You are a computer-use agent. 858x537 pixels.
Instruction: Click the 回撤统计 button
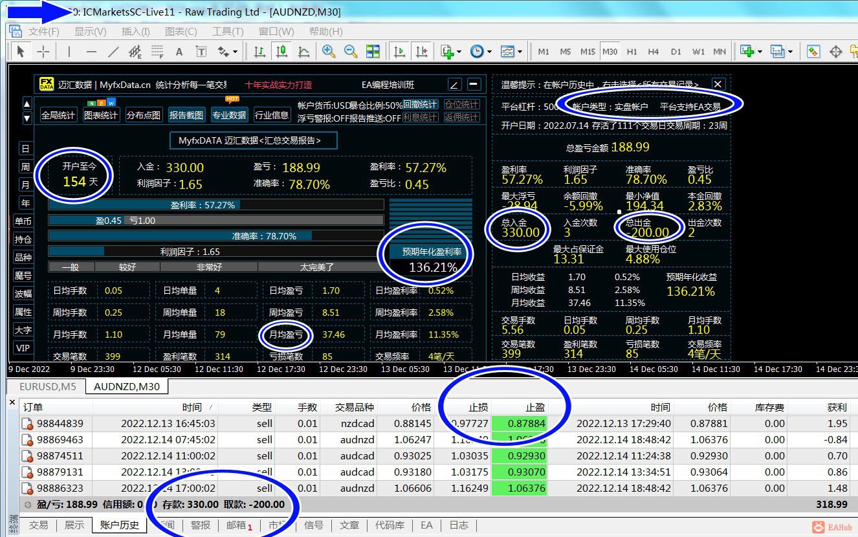pyautogui.click(x=421, y=105)
